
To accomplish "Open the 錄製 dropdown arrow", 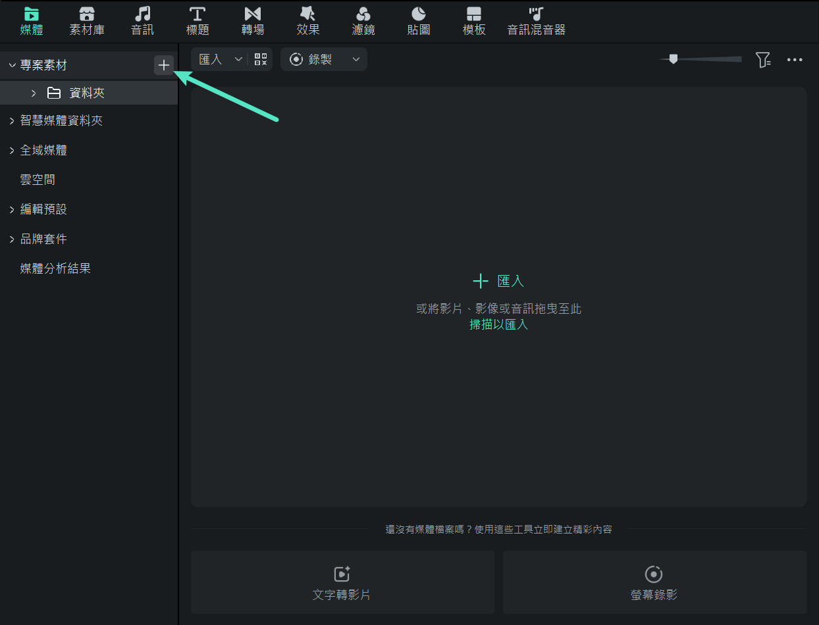I will point(356,59).
